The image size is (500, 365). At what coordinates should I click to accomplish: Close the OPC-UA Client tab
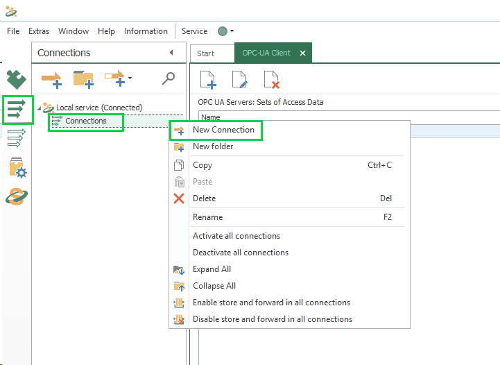tap(302, 53)
